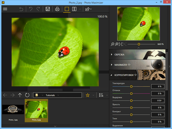The image size is (172, 129).
Task: Click the zoom out magnifier icon
Action: [112, 44]
